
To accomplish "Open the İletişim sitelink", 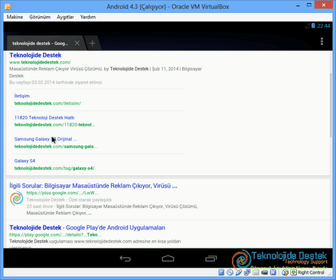I will pos(22,96).
